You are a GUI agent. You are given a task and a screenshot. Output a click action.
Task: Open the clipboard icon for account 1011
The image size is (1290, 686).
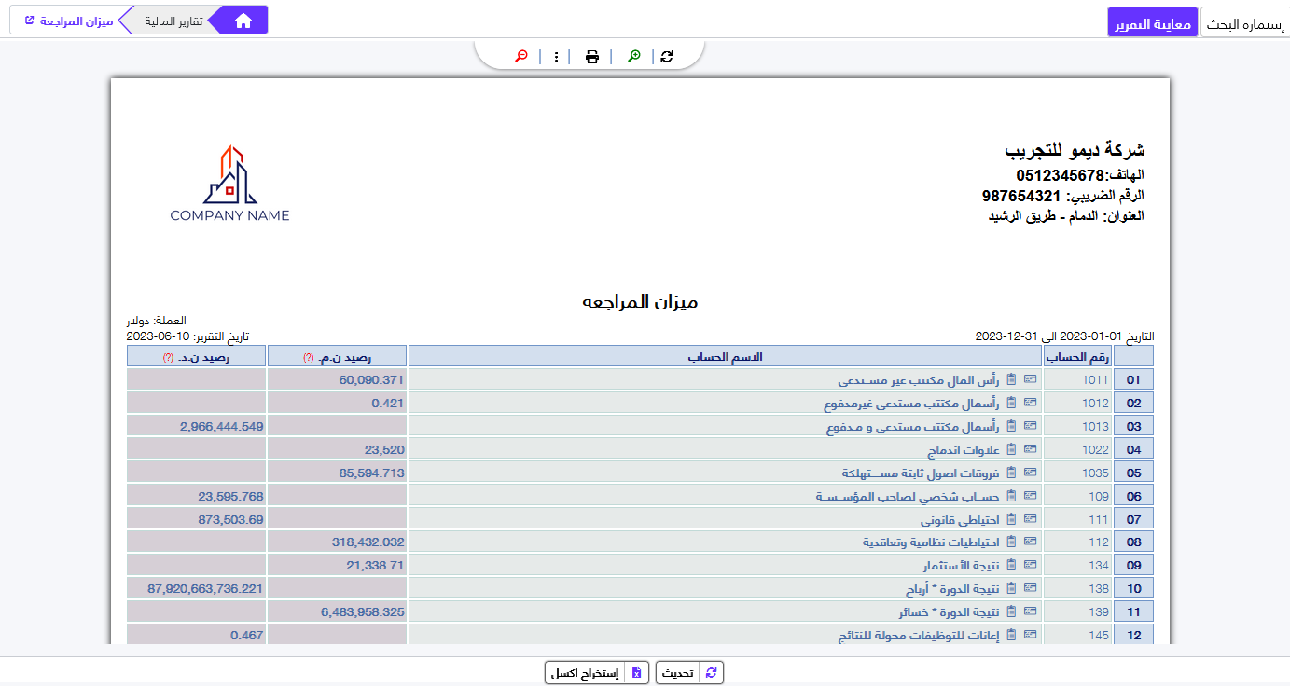1011,379
